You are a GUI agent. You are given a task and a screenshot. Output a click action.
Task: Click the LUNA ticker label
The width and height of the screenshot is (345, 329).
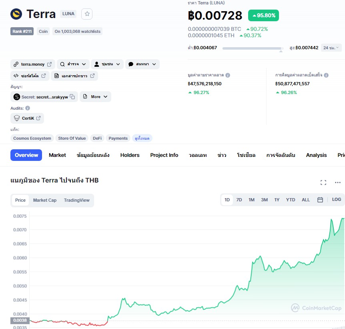pos(68,14)
